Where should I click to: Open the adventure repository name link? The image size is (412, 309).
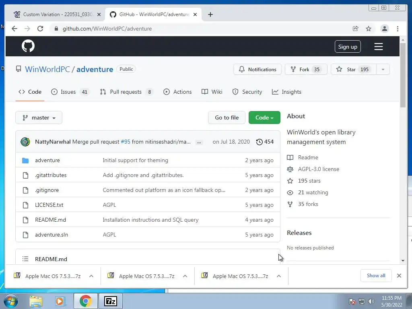[95, 69]
